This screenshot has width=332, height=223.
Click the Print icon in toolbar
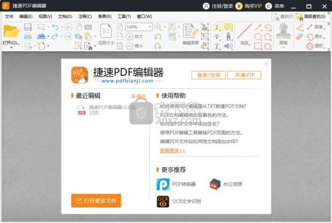[x=28, y=37]
